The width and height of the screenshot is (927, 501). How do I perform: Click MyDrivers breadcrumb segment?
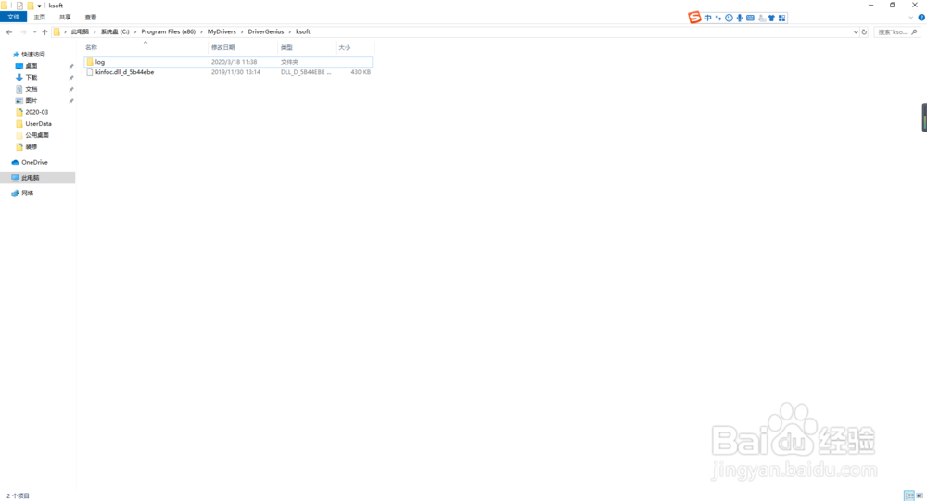pos(222,31)
